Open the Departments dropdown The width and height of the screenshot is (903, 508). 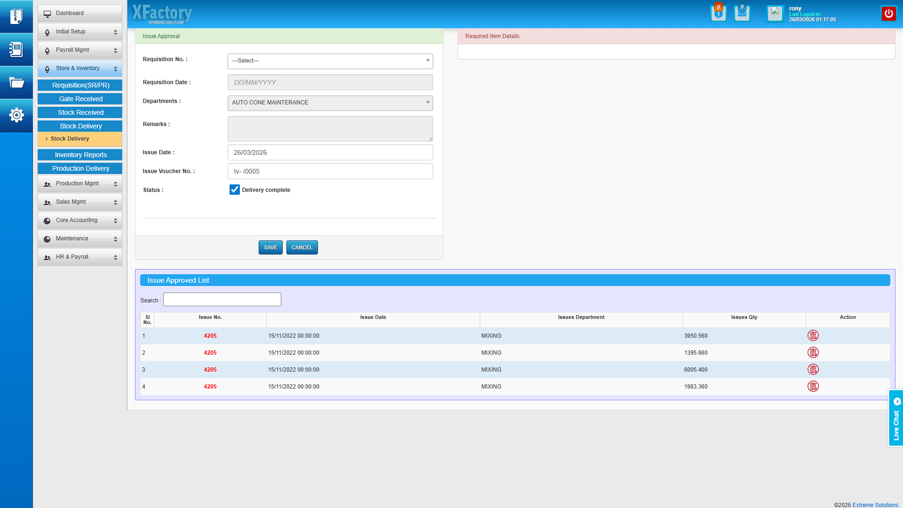[330, 103]
